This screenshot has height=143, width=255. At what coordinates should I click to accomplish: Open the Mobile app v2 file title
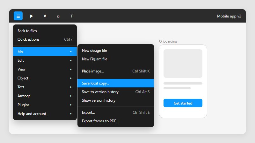pos(229,16)
